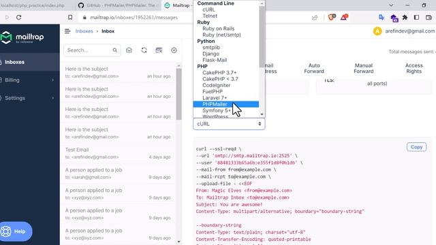Open the browser wallet icon
Screen dimensions: 436x245
429,17
